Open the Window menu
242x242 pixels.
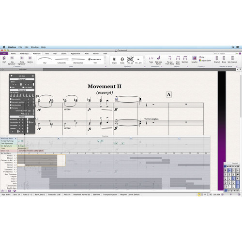click(35, 47)
